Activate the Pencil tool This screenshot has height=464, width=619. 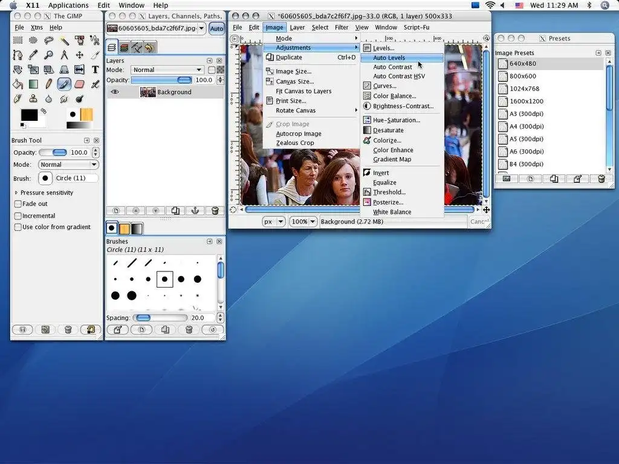tap(48, 84)
